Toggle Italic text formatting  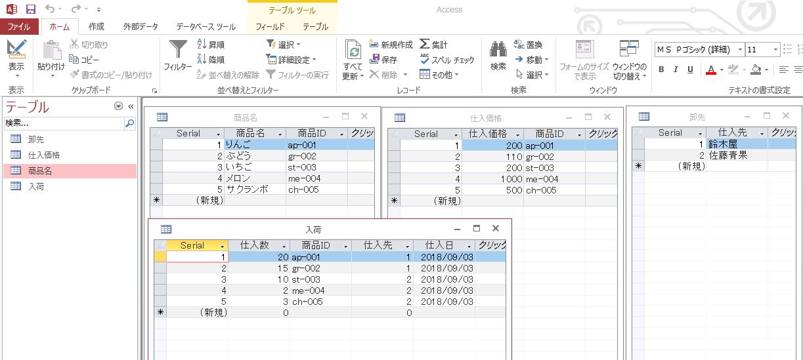(x=676, y=70)
